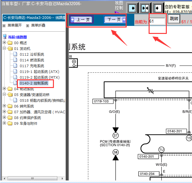Viewport: 192px width, 183px height.
Task: Click the circled 37 PCM terminal
Action: pos(115,135)
